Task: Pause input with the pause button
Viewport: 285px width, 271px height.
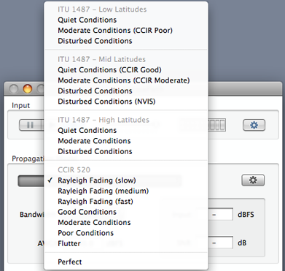Action: coord(30,125)
